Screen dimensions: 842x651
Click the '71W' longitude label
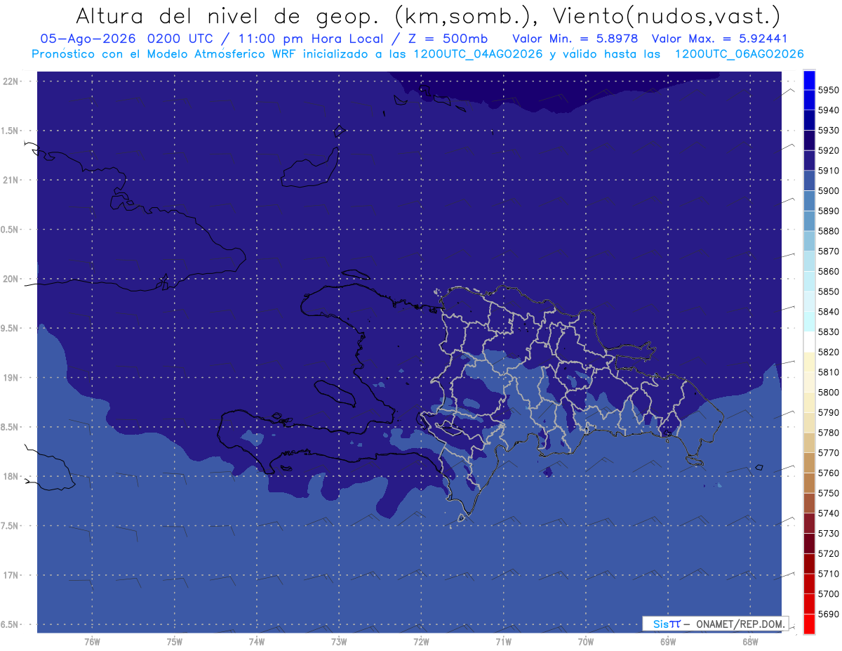[503, 642]
